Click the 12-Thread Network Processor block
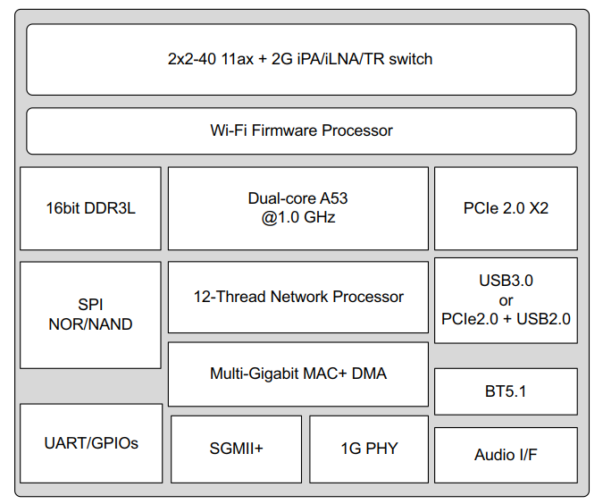 point(298,297)
